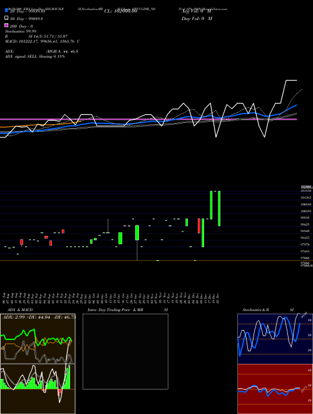Click the 'Stochastics & R' panel title

[255, 310]
